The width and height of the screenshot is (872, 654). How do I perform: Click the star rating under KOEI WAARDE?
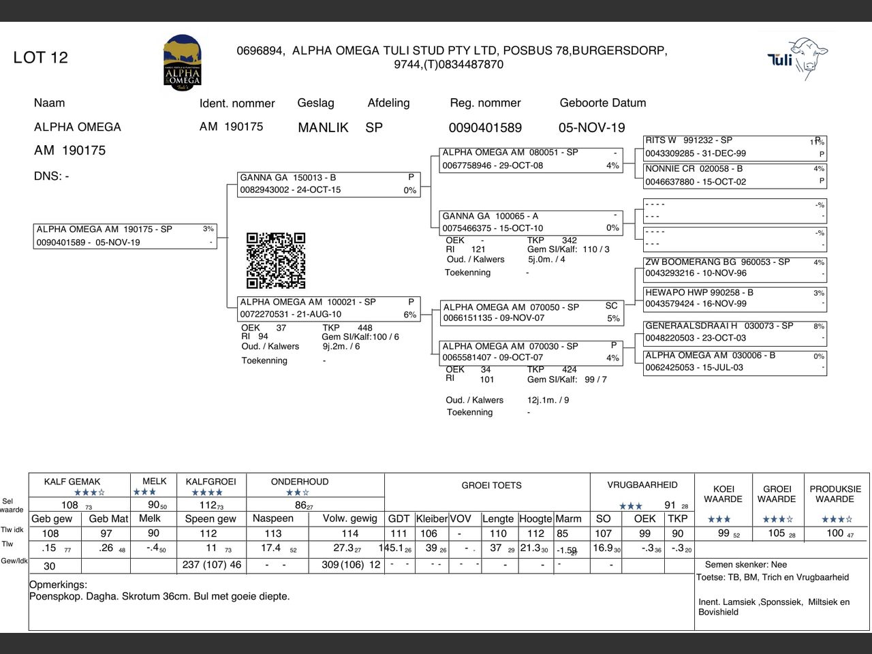tap(719, 519)
